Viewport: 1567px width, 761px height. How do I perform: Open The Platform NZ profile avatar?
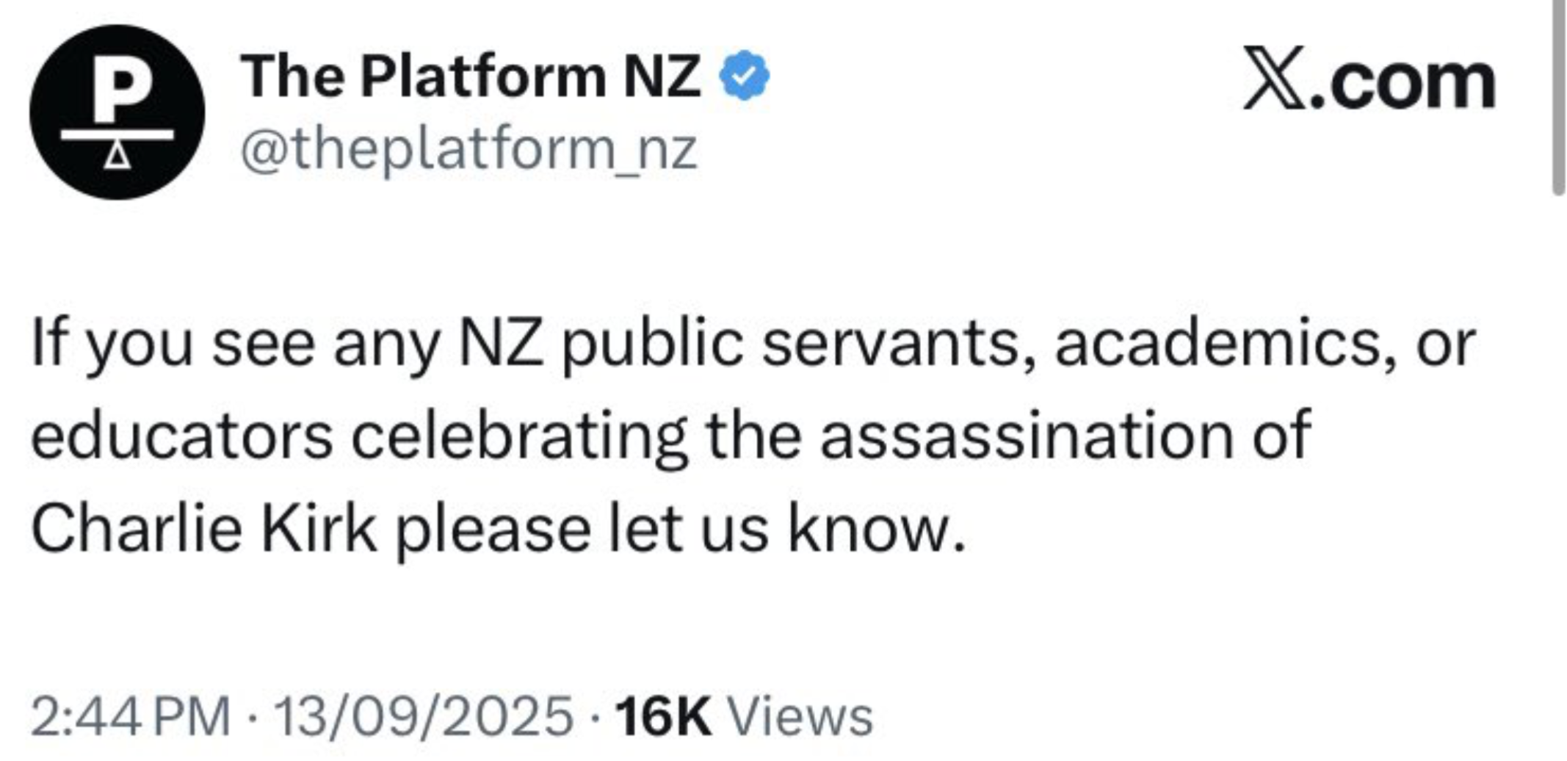[x=117, y=112]
